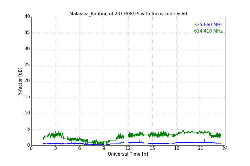Click the x-axis tick label '9'
This screenshot has width=250, height=166.
pos(104,148)
